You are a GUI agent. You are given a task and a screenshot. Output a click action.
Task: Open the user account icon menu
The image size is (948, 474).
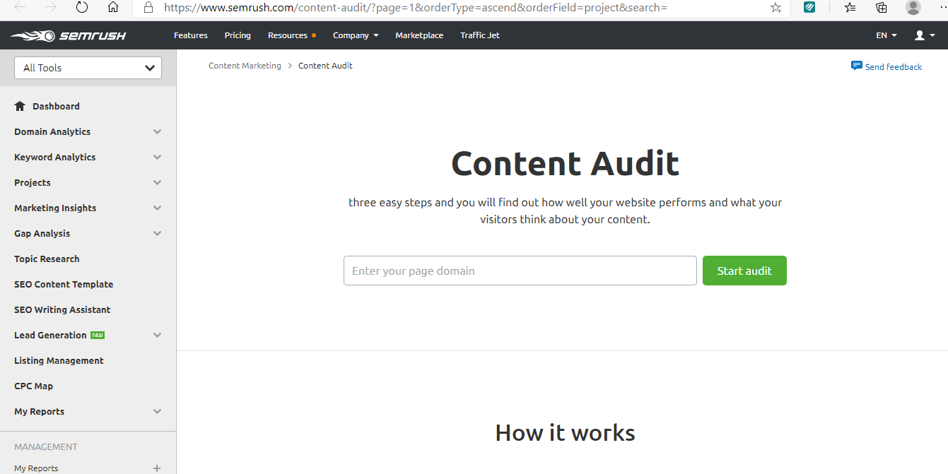click(925, 35)
